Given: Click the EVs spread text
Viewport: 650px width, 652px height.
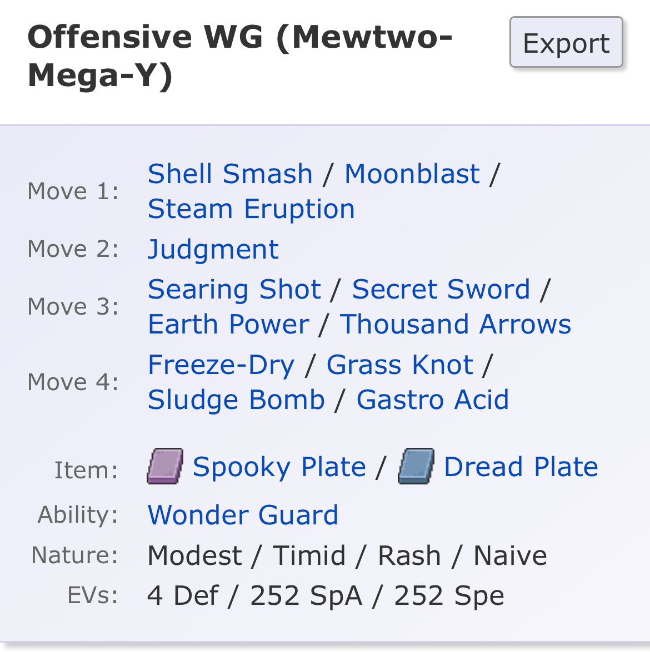Looking at the screenshot, I should (x=326, y=596).
